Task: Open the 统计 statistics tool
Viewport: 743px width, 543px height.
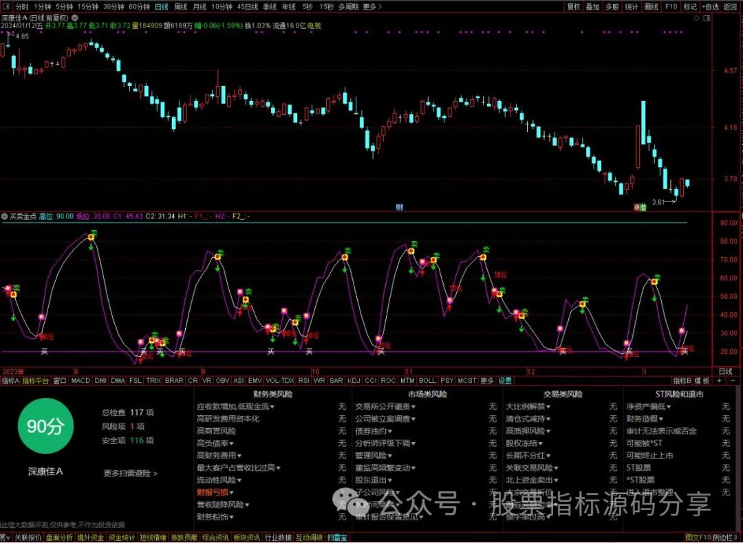Action: click(632, 7)
